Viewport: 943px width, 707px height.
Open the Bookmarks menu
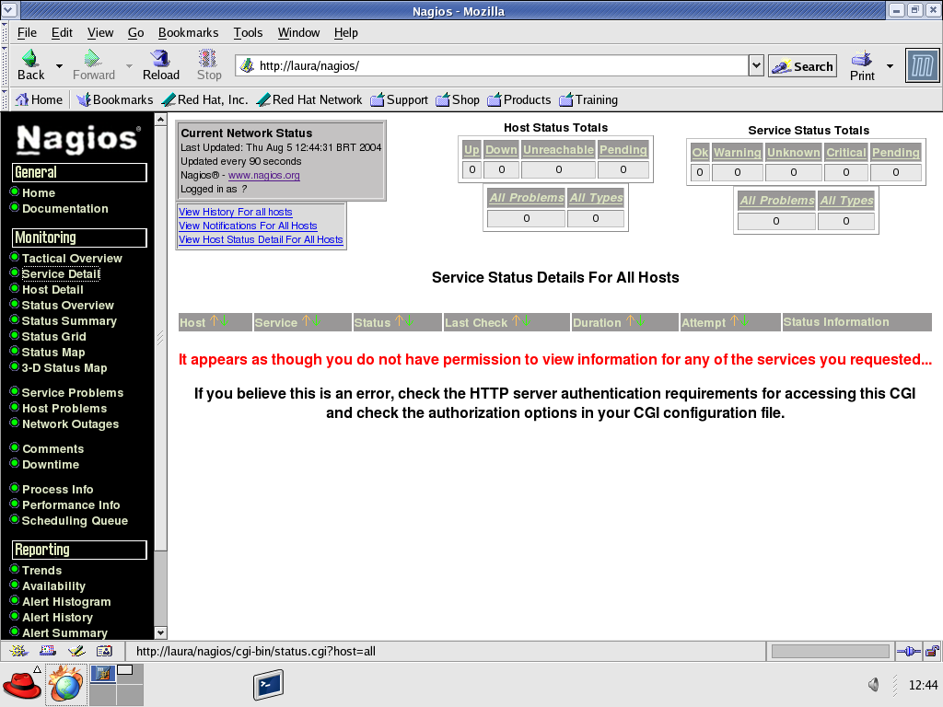tap(188, 32)
